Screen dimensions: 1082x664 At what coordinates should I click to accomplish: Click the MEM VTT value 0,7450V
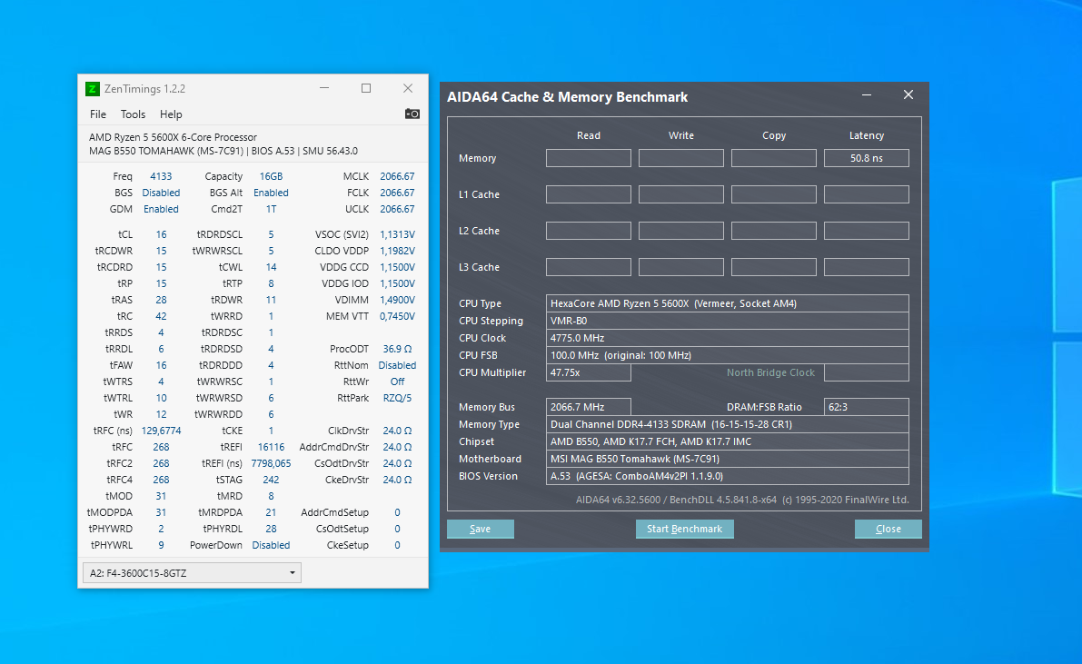[398, 316]
